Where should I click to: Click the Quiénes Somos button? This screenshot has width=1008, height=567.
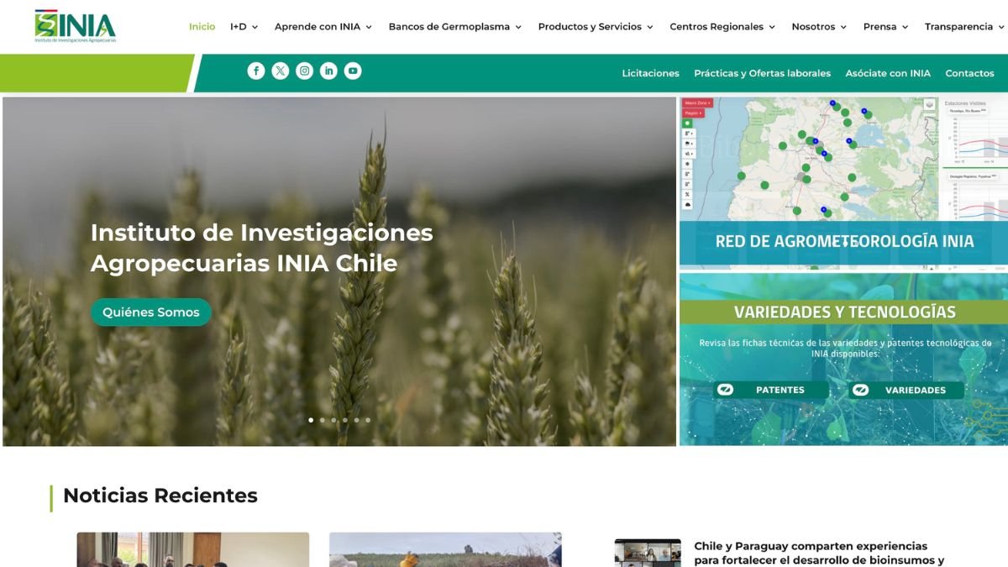tap(151, 312)
